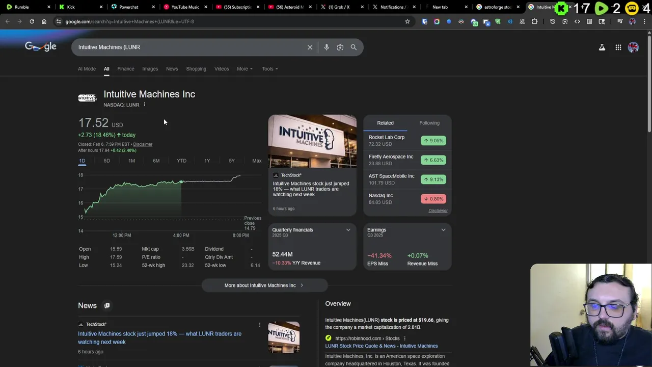The width and height of the screenshot is (652, 367).
Task: Open Nasdaq Inc related stock
Action: [407, 199]
